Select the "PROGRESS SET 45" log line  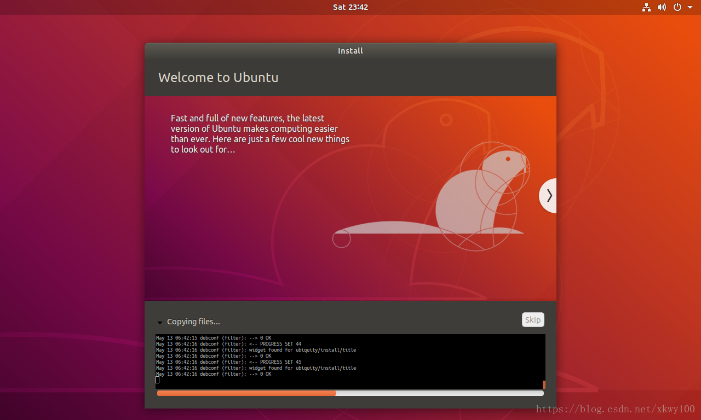[x=228, y=362]
